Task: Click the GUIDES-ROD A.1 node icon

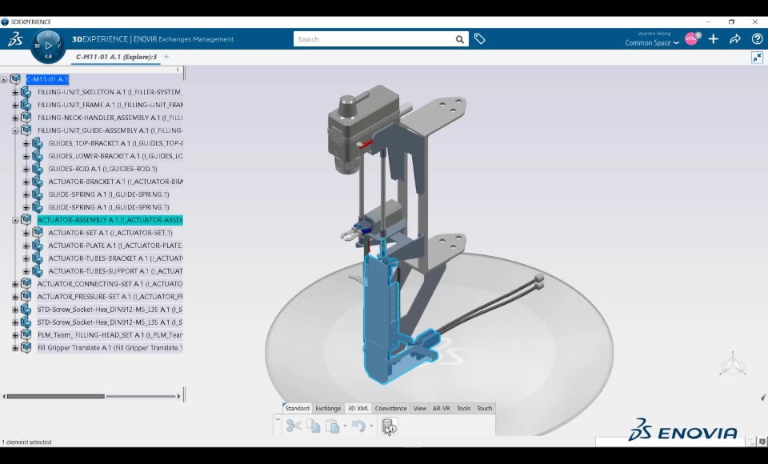Action: [x=38, y=169]
